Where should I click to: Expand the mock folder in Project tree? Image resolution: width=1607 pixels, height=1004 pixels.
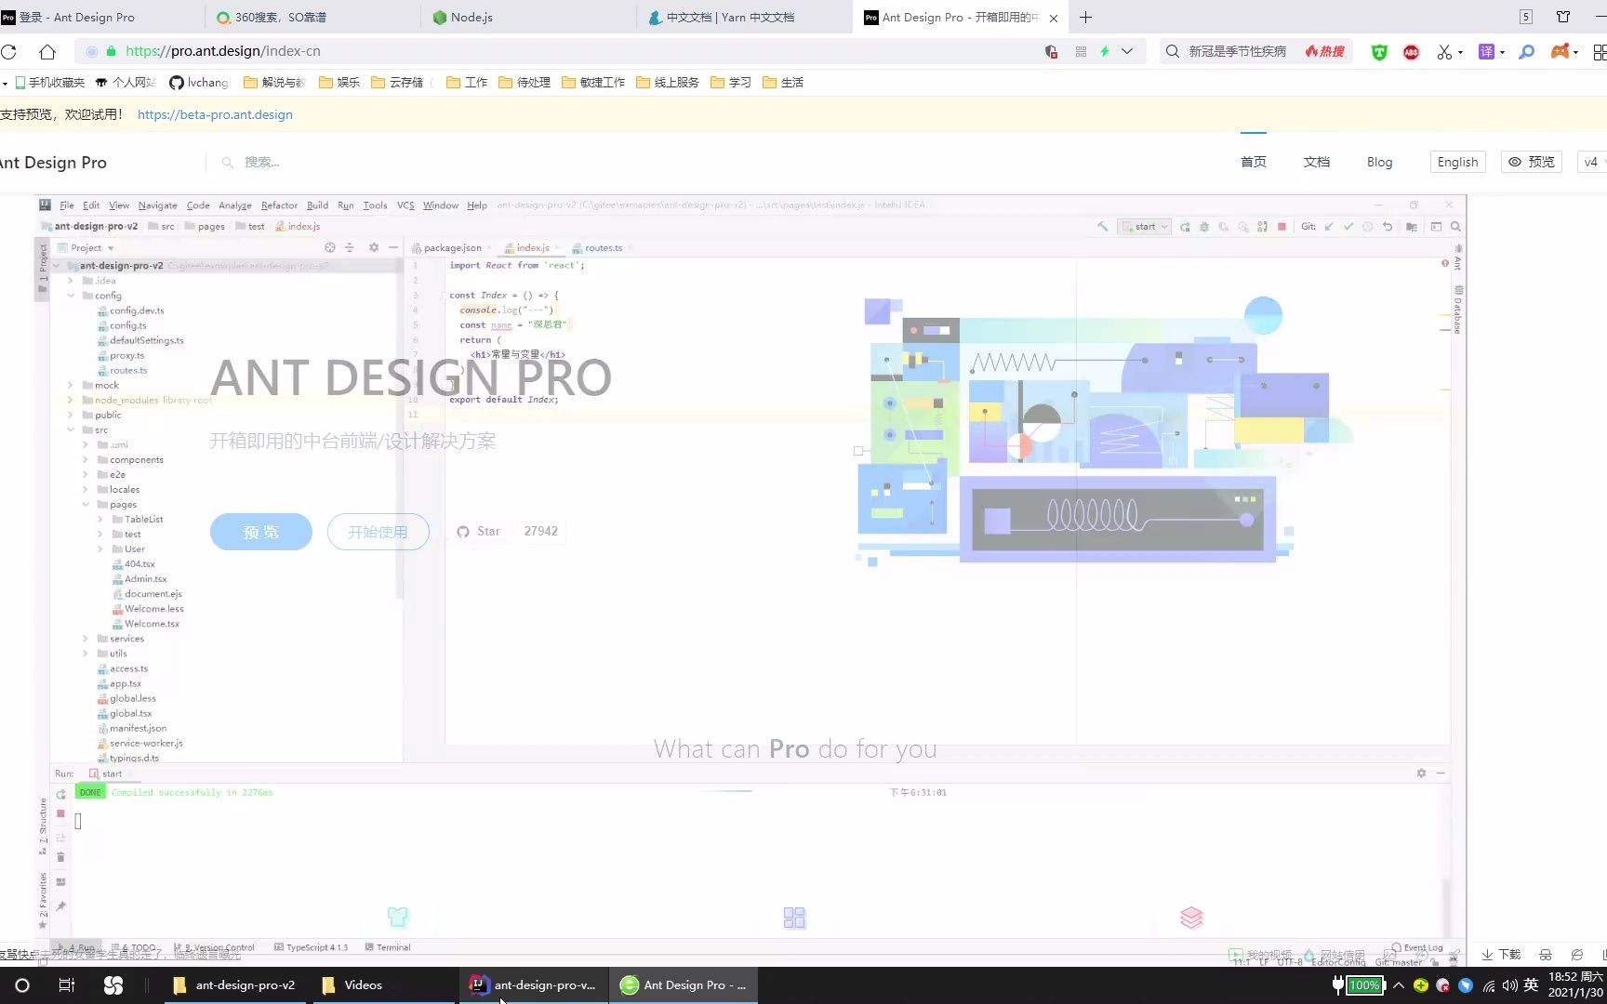point(70,385)
